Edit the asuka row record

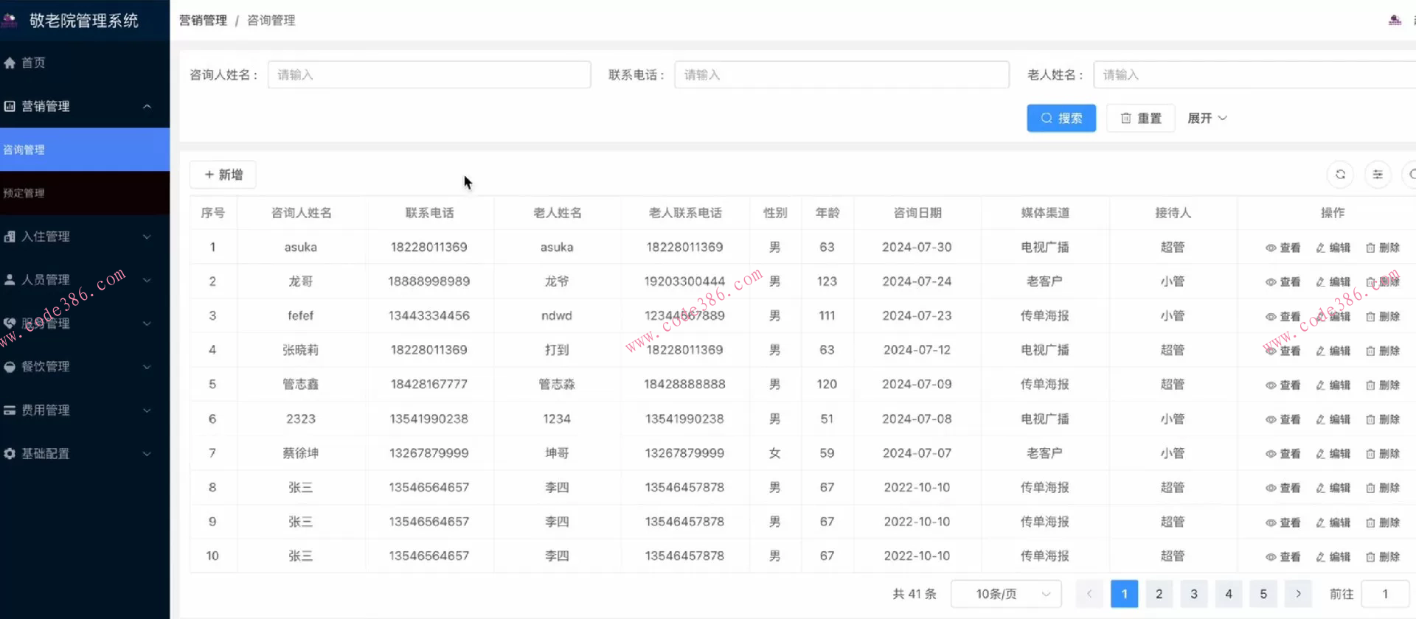point(1333,248)
